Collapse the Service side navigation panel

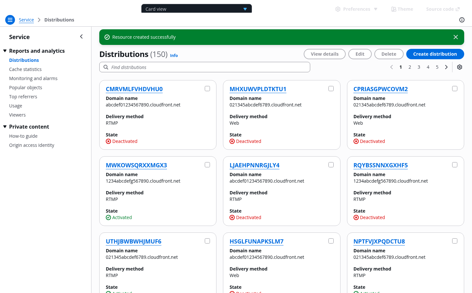(81, 37)
